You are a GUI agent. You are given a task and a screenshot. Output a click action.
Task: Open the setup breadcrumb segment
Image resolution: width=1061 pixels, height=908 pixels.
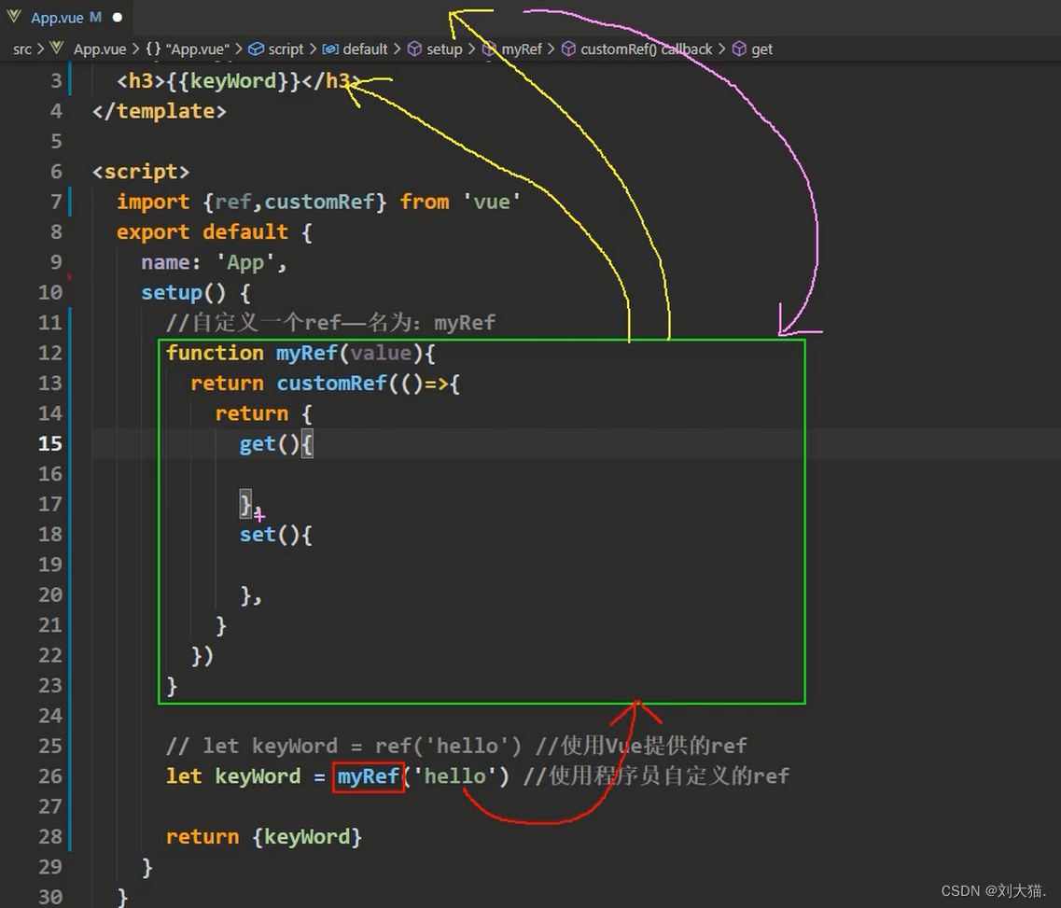(444, 49)
